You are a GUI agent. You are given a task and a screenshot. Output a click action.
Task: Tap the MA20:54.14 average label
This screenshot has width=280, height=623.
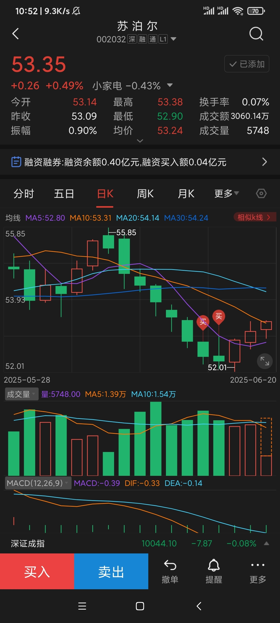[x=137, y=218]
